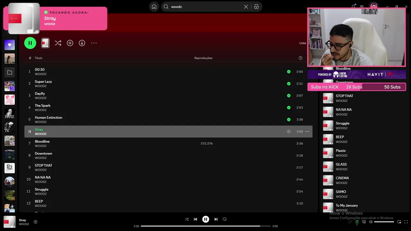Pause using the bottom player button
The width and height of the screenshot is (411, 231).
(x=205, y=219)
